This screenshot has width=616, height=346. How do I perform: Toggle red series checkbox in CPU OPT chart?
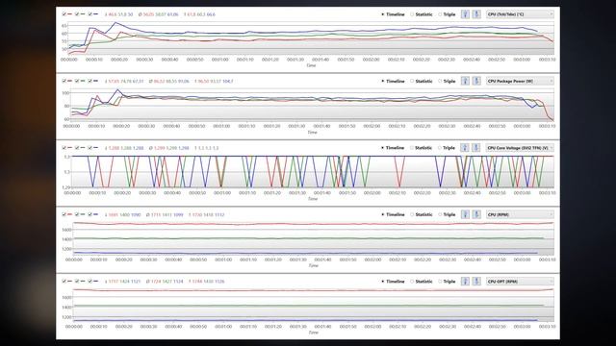(x=64, y=281)
